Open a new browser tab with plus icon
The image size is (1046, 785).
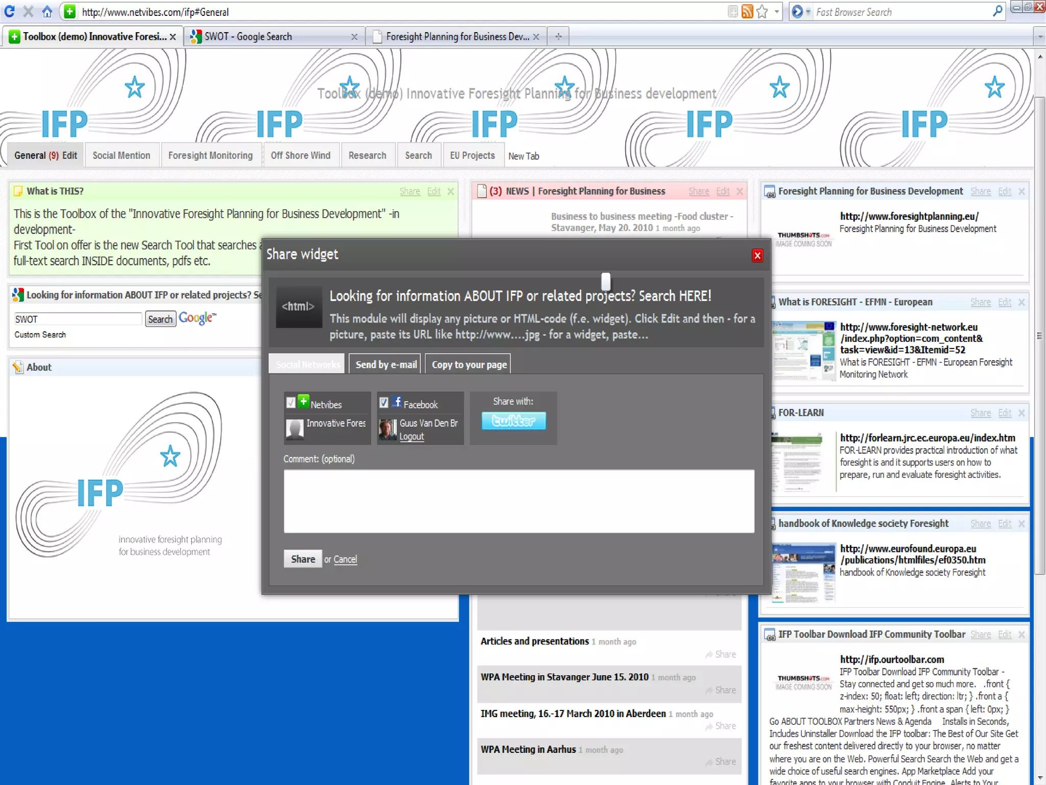point(558,36)
